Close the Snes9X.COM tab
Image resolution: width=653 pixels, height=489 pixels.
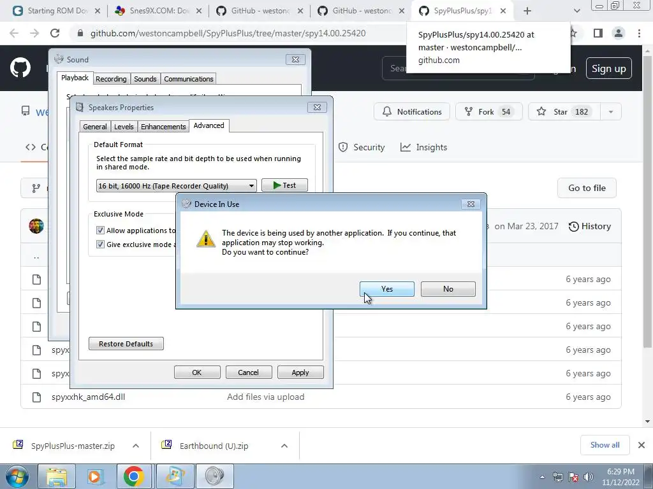pos(199,11)
